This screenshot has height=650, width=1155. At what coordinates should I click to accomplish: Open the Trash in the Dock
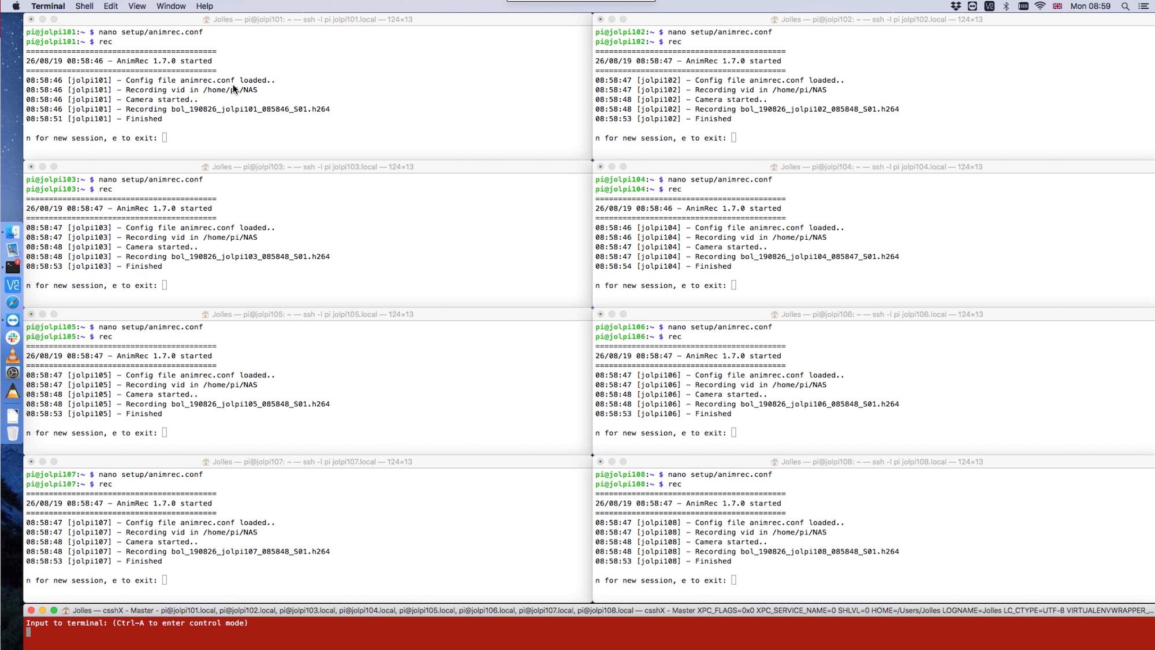click(x=13, y=433)
